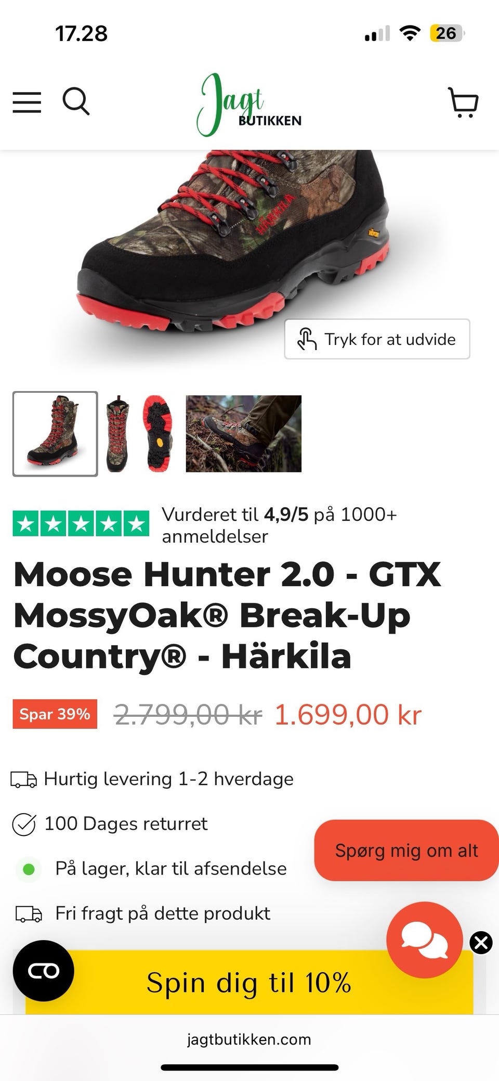Open the orange chat bubble icon
This screenshot has width=499, height=1081.
tap(425, 940)
